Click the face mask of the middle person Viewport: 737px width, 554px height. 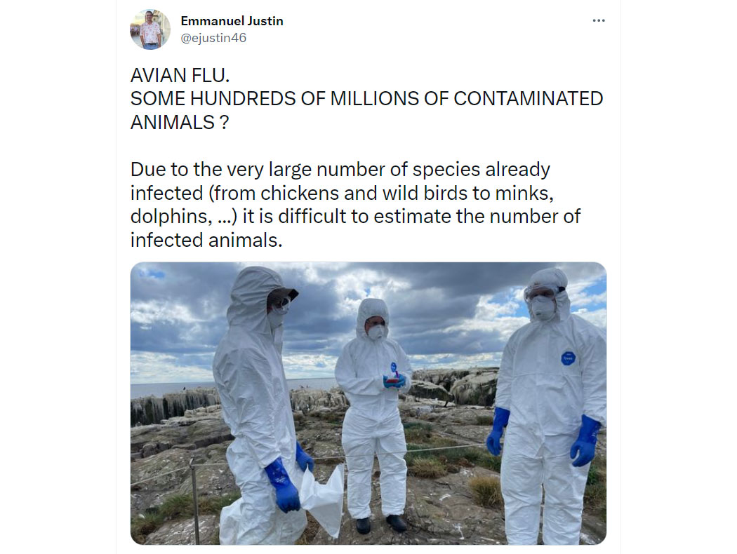coord(376,332)
